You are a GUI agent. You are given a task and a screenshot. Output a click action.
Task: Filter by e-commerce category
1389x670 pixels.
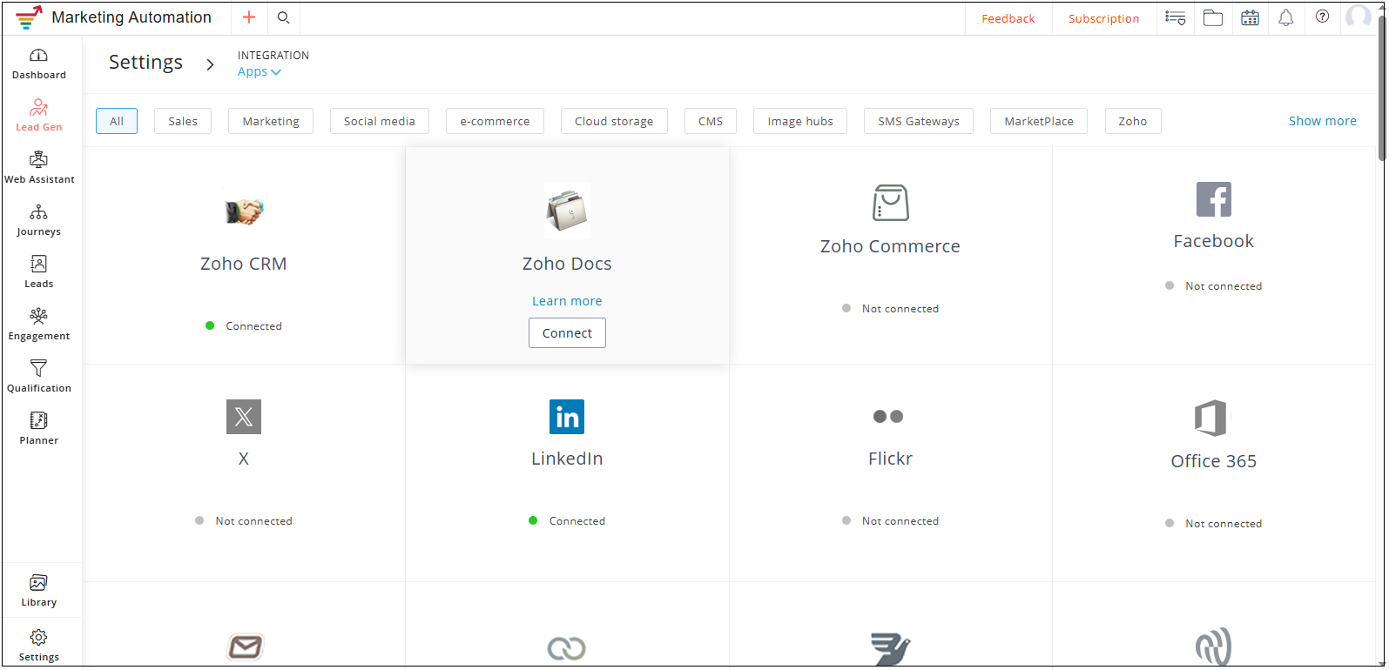pos(495,121)
